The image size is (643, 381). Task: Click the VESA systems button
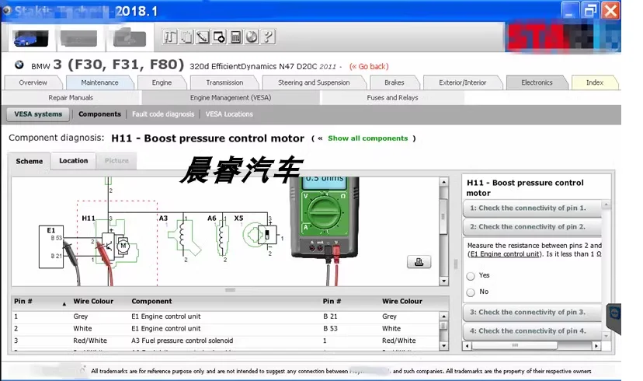38,114
